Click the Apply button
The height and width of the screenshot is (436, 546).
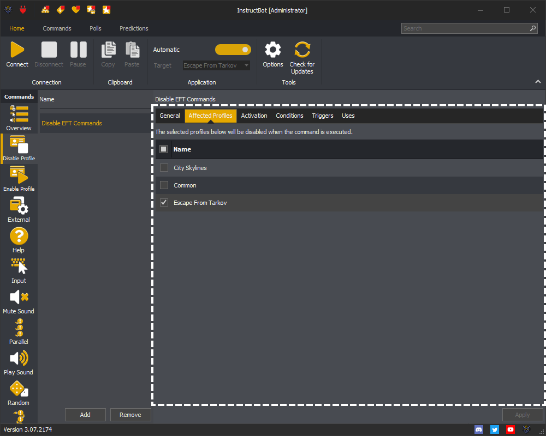tap(523, 415)
